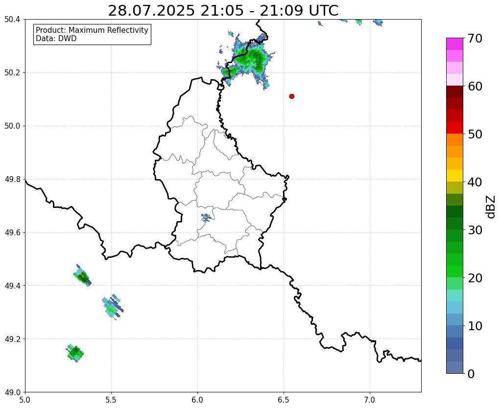Click the 10 tick label on colorbar
This screenshot has width=501, height=408.
tap(475, 326)
